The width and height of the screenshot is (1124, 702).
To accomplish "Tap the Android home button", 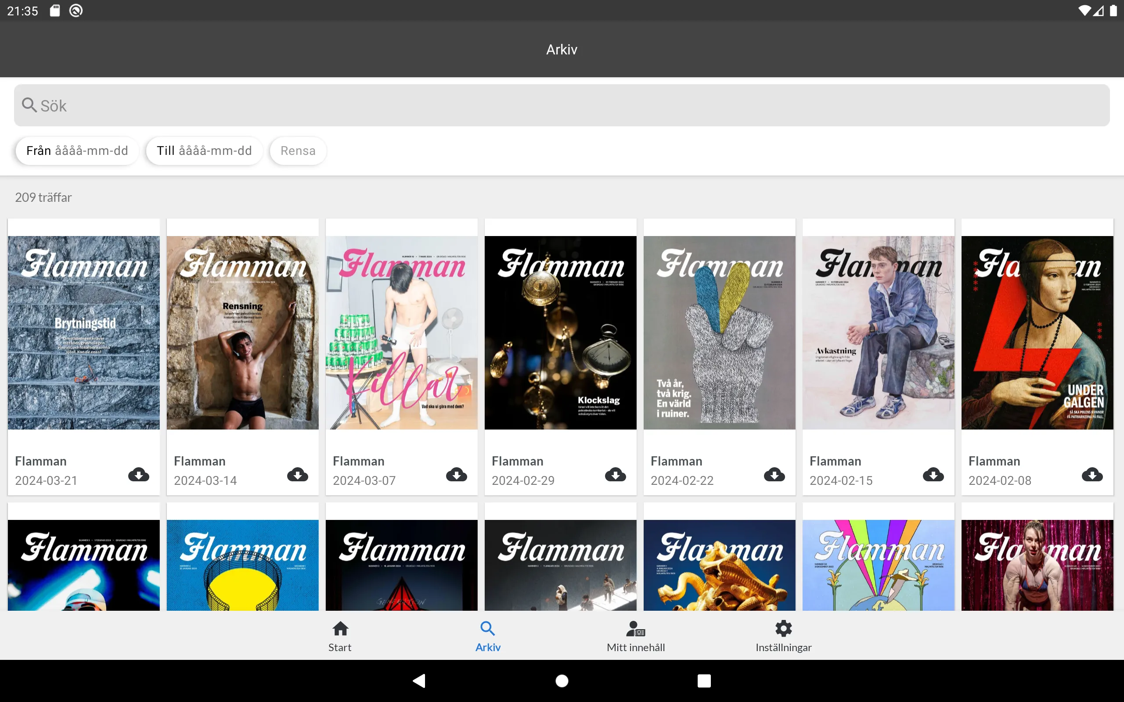I will 562,681.
